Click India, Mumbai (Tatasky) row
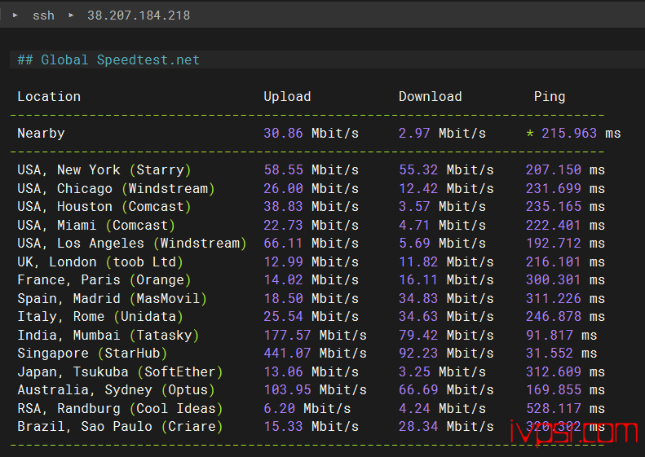The image size is (645, 457). [x=108, y=336]
